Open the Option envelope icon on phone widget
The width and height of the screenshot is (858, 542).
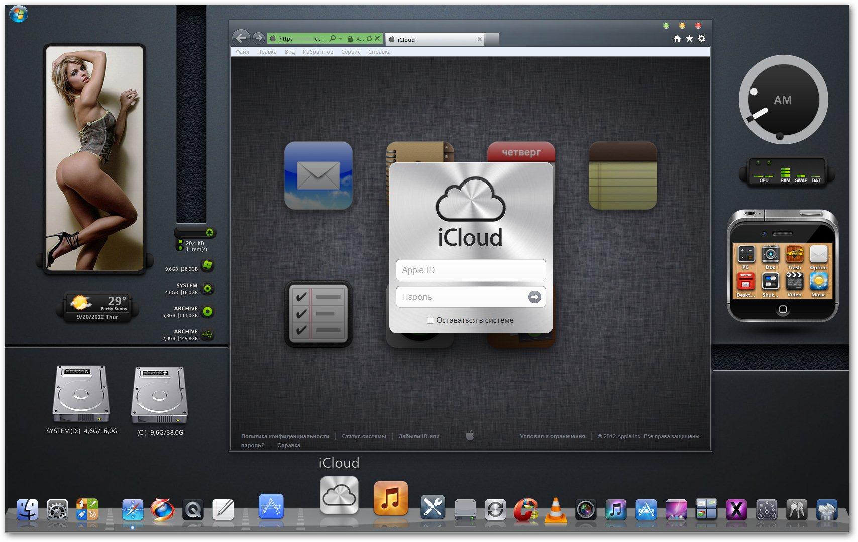coord(818,255)
